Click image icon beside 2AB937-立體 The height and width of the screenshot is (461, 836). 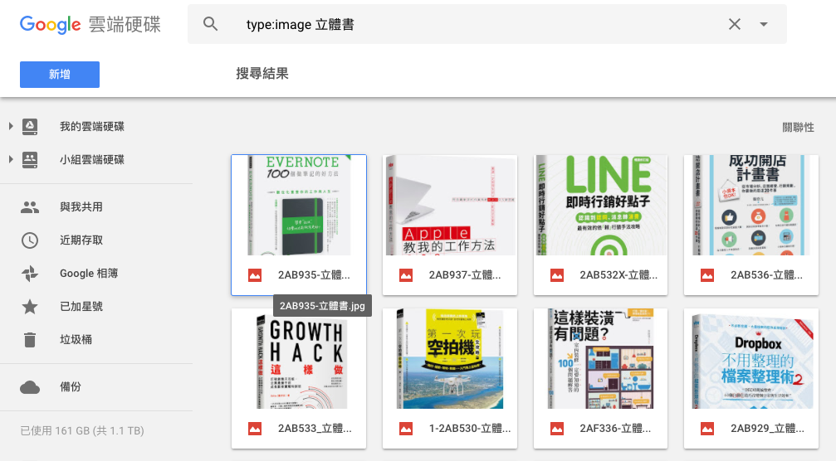point(406,275)
